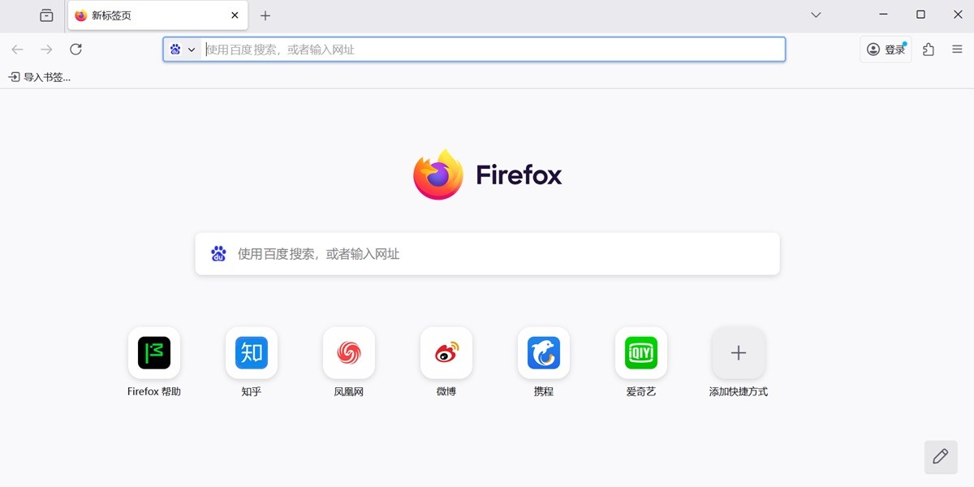Viewport: 974px width, 487px height.
Task: Click 添加快捷方式 to add a shortcut
Action: coord(738,353)
